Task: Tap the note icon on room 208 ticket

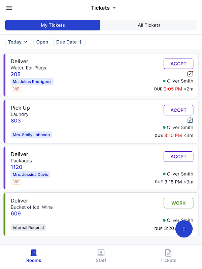Action: point(190,74)
